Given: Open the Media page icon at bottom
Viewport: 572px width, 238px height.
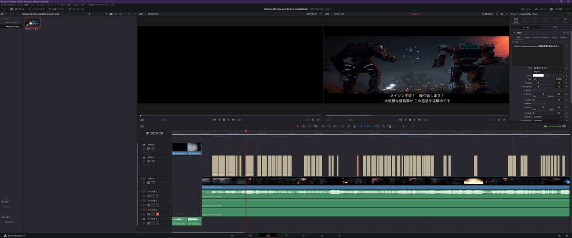Looking at the screenshot, I should pos(232,235).
